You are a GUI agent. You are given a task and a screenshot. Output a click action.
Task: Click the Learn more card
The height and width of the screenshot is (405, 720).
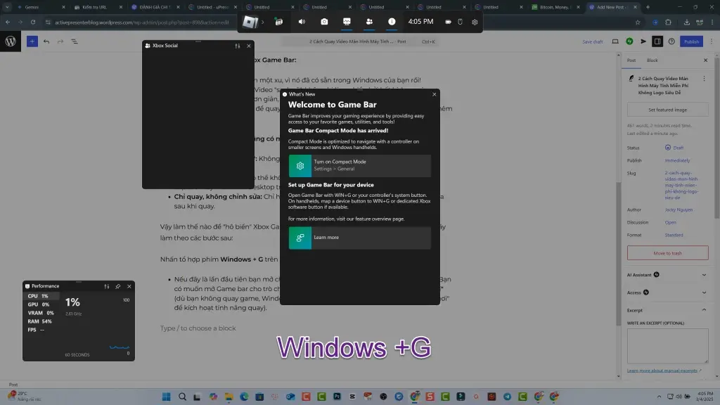pos(359,238)
